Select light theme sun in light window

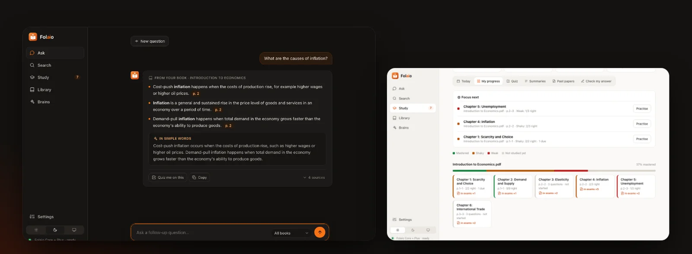398,230
